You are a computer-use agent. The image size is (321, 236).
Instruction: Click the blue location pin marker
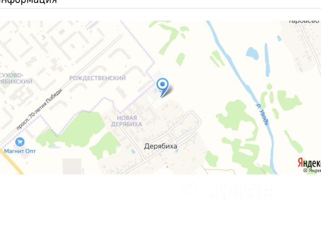click(163, 87)
